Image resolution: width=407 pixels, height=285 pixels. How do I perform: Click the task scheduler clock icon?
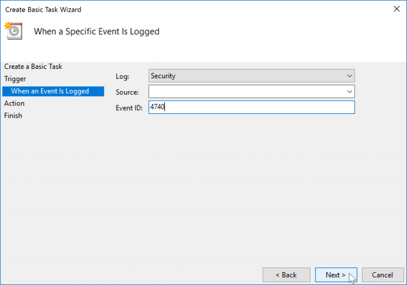point(13,31)
